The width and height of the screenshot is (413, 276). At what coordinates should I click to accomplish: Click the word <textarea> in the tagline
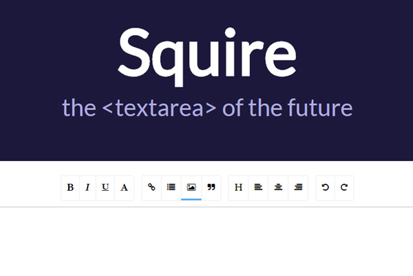(158, 108)
